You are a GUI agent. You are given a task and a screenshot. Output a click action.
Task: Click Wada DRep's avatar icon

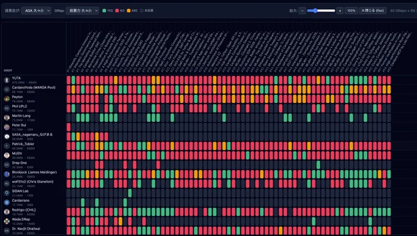[x=7, y=221]
